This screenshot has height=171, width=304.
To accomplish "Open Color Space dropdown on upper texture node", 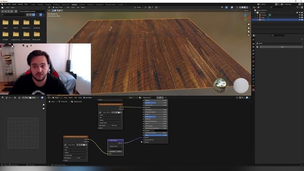I will (116, 125).
